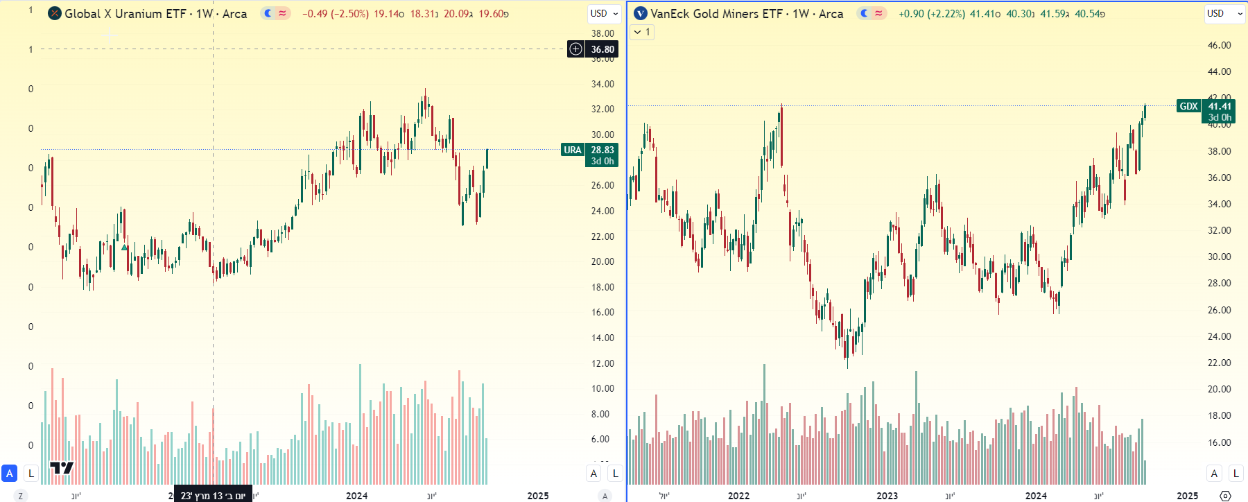Click the VanEck Gold Miners ETF ticker icon
The height and width of the screenshot is (502, 1248).
click(x=641, y=13)
